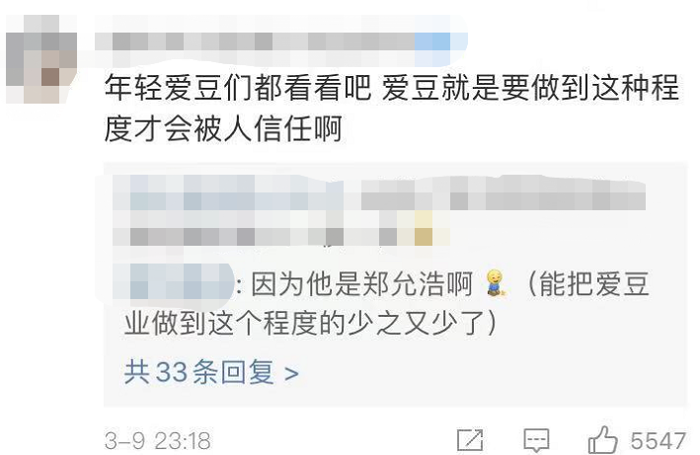Screen dimensions: 700x455
Task: Open the blurred replier name before 因为他是郑允浩啊
Action: pyautogui.click(x=173, y=281)
